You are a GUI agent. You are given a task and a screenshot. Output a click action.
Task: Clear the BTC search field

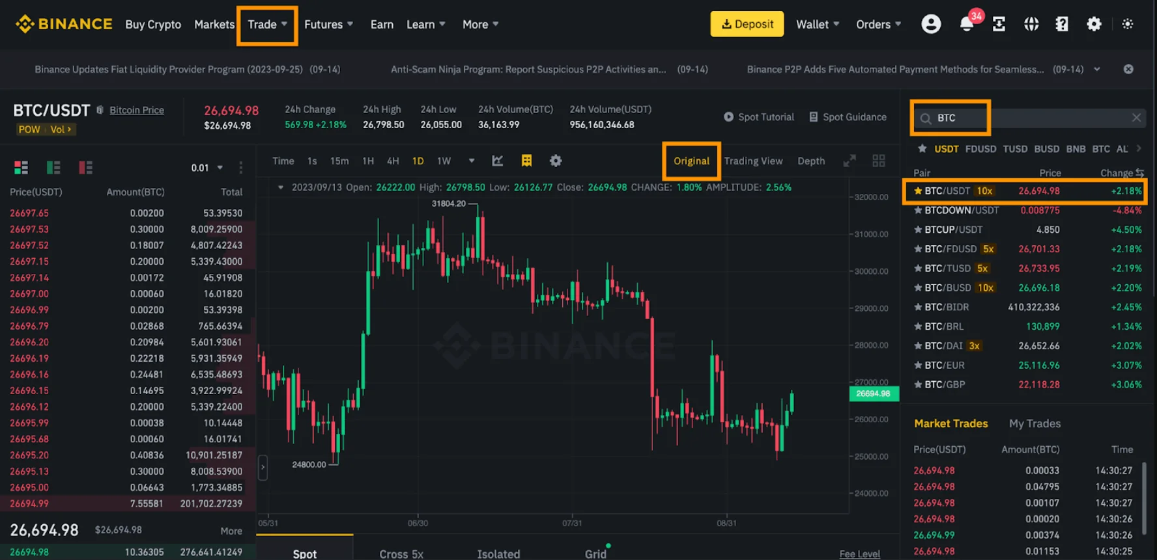point(1136,118)
